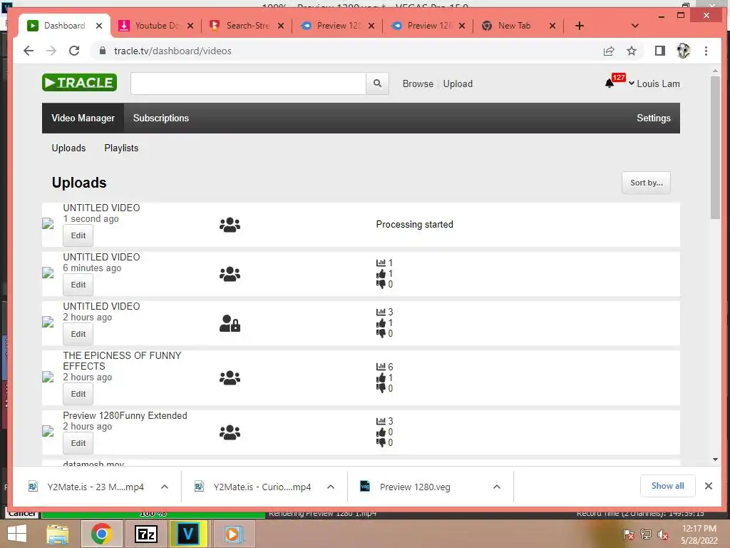Viewport: 730px width, 548px height.
Task: View site info via the padlock icon
Action: click(103, 51)
